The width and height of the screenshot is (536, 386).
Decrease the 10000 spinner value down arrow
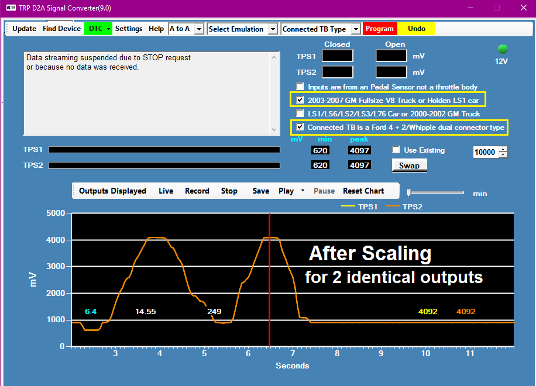coord(503,155)
